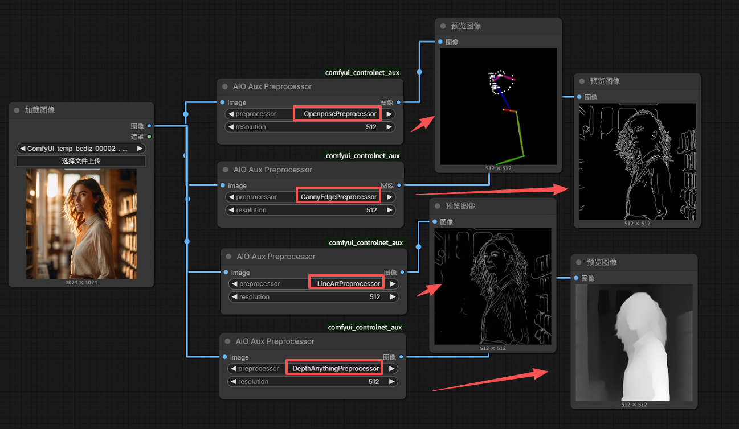Click the 选择文件上传 upload button
This screenshot has height=429, width=739.
point(81,161)
